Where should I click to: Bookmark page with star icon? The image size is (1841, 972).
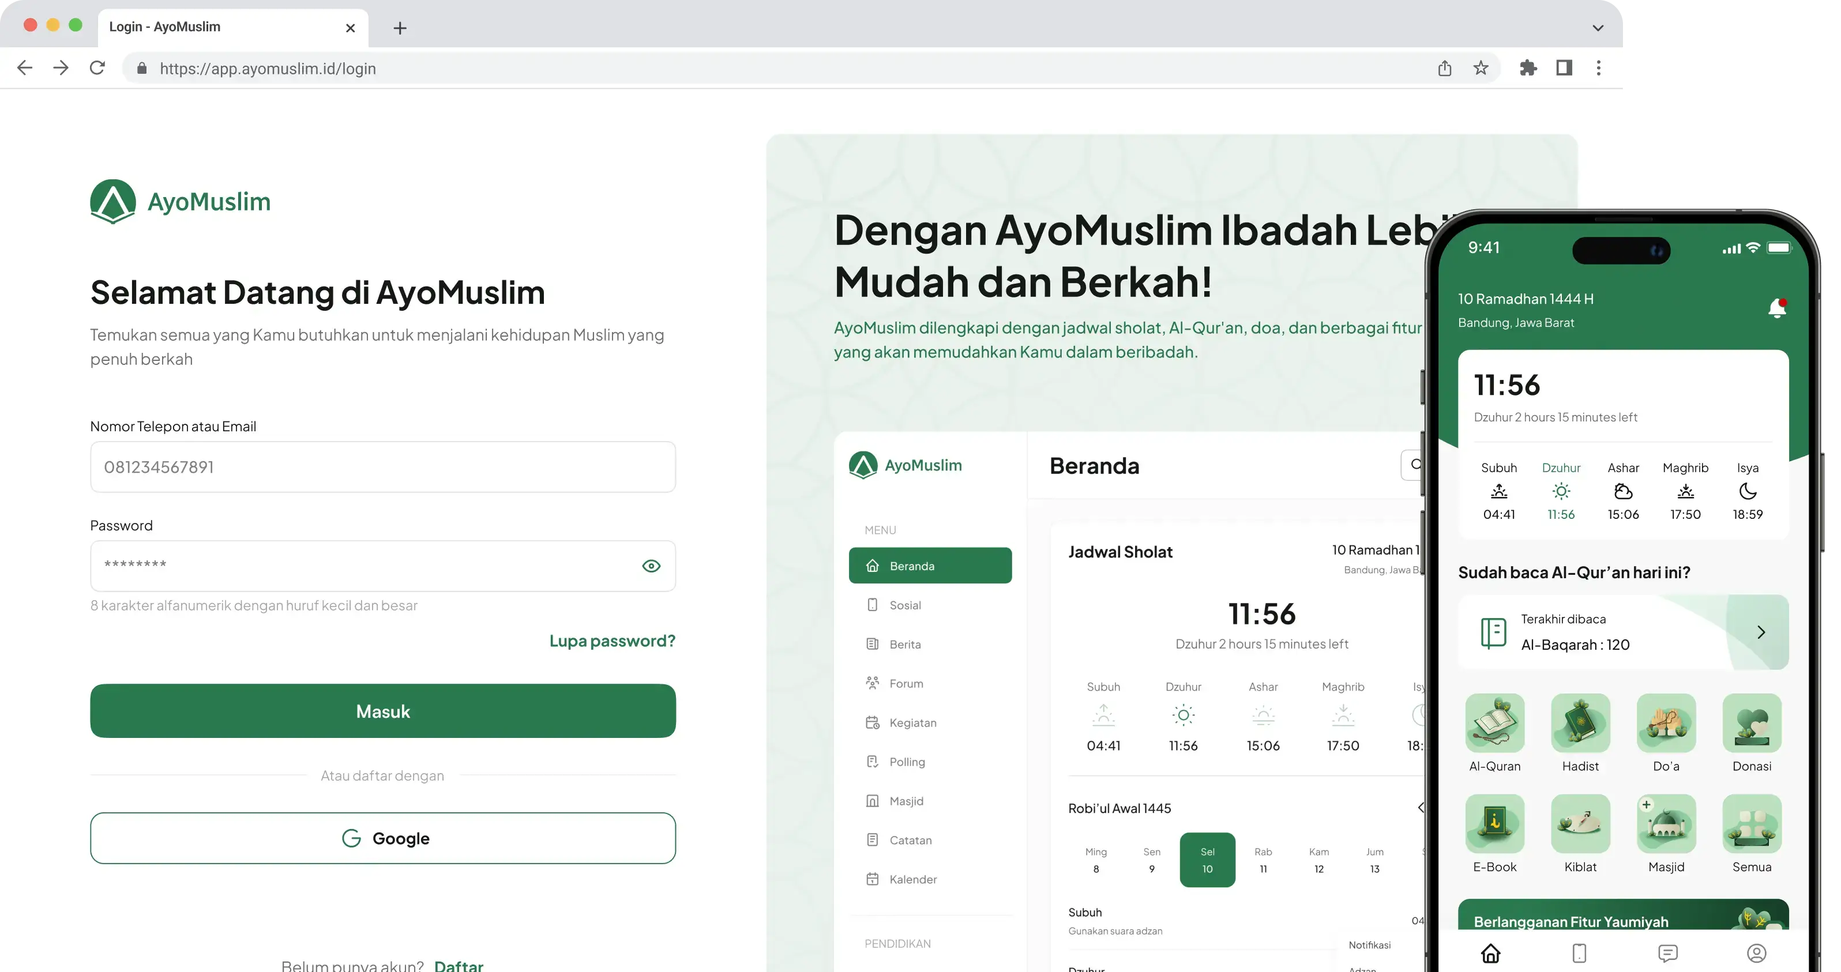coord(1481,68)
